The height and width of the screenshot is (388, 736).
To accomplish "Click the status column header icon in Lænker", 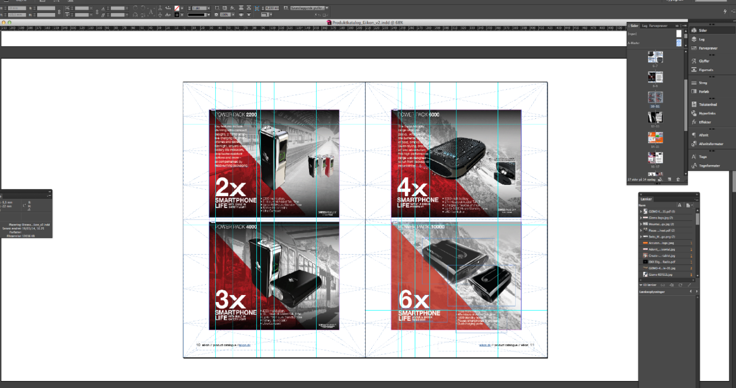I will pos(679,205).
